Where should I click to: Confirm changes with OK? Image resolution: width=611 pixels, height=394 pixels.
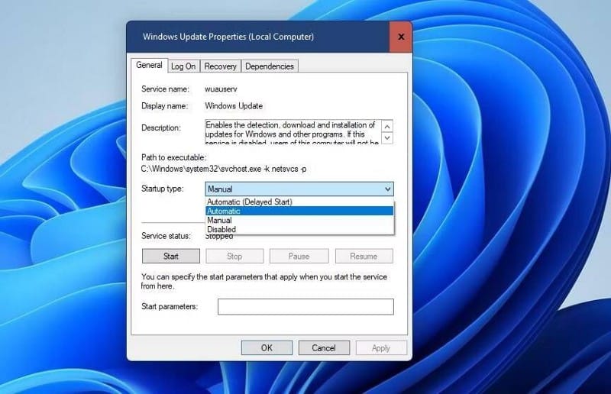(x=267, y=347)
